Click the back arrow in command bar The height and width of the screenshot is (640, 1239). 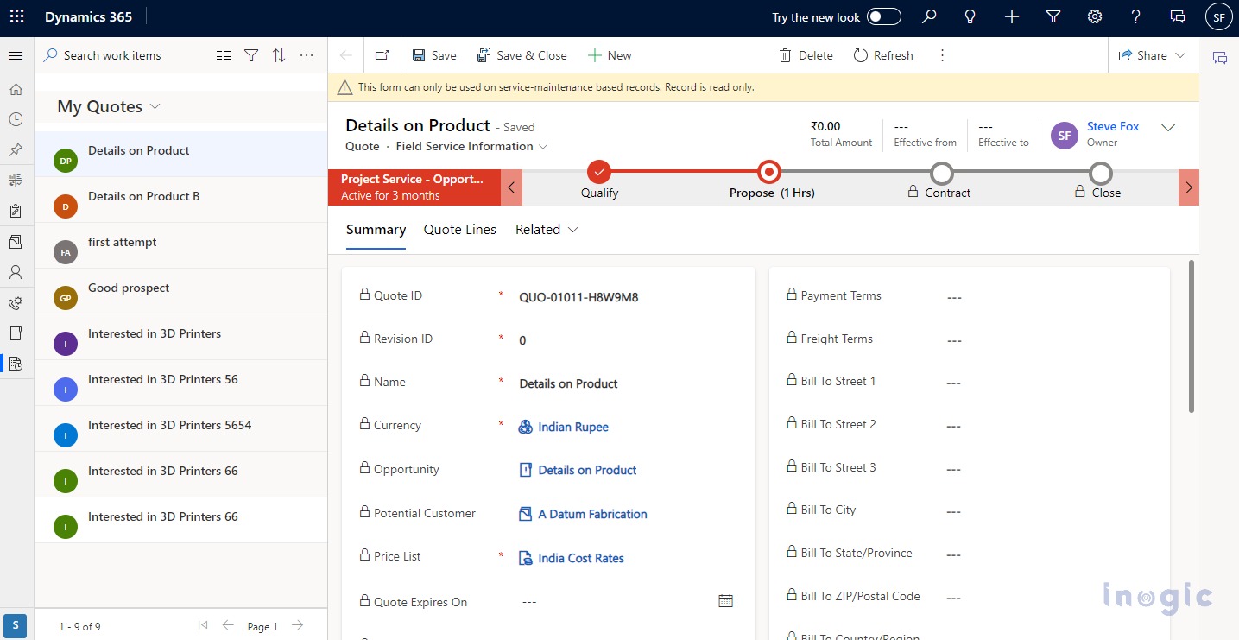click(346, 55)
